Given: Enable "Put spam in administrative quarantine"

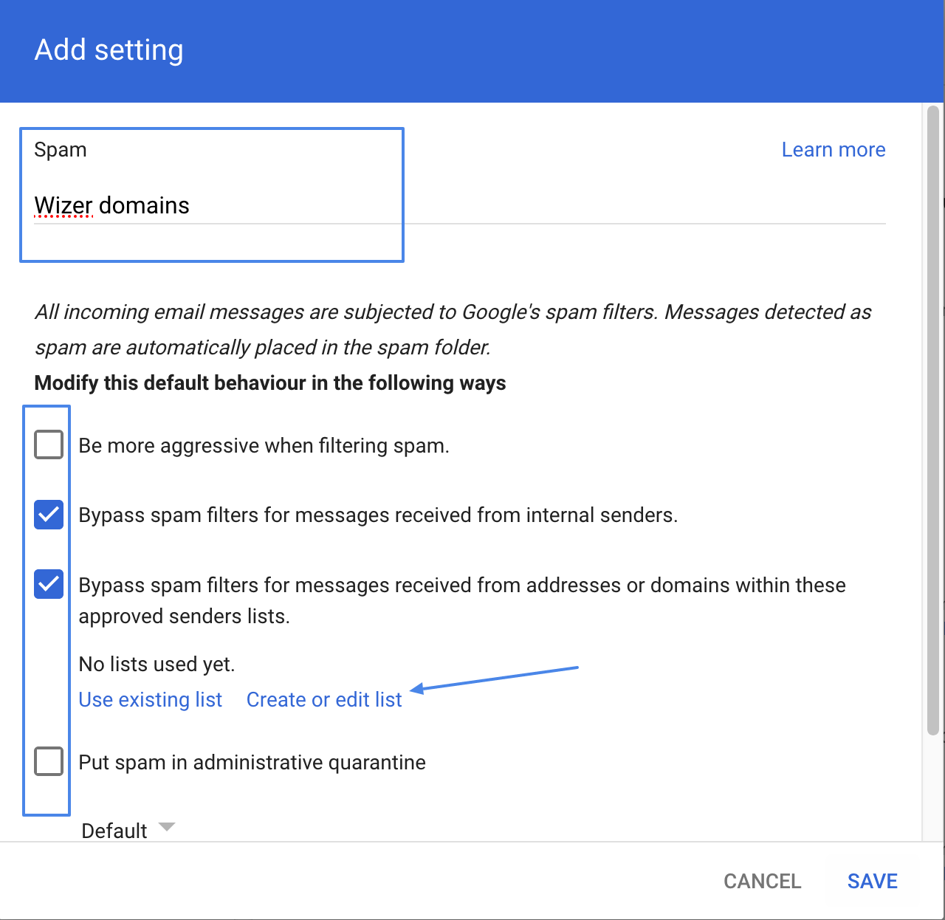Looking at the screenshot, I should (x=47, y=761).
